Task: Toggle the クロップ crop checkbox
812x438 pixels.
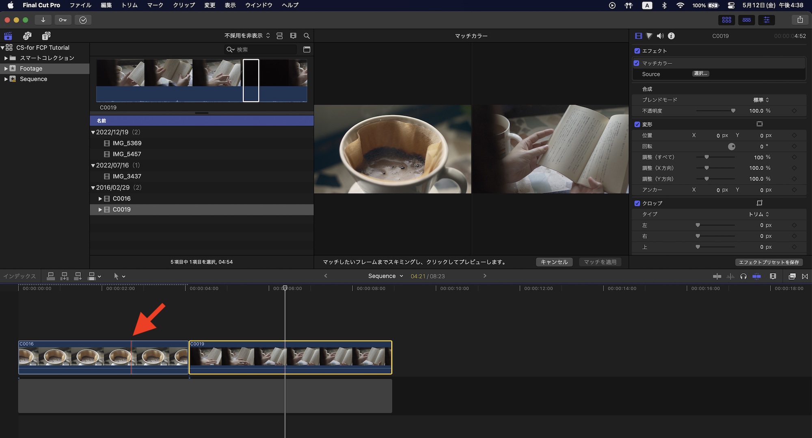Action: click(x=637, y=203)
